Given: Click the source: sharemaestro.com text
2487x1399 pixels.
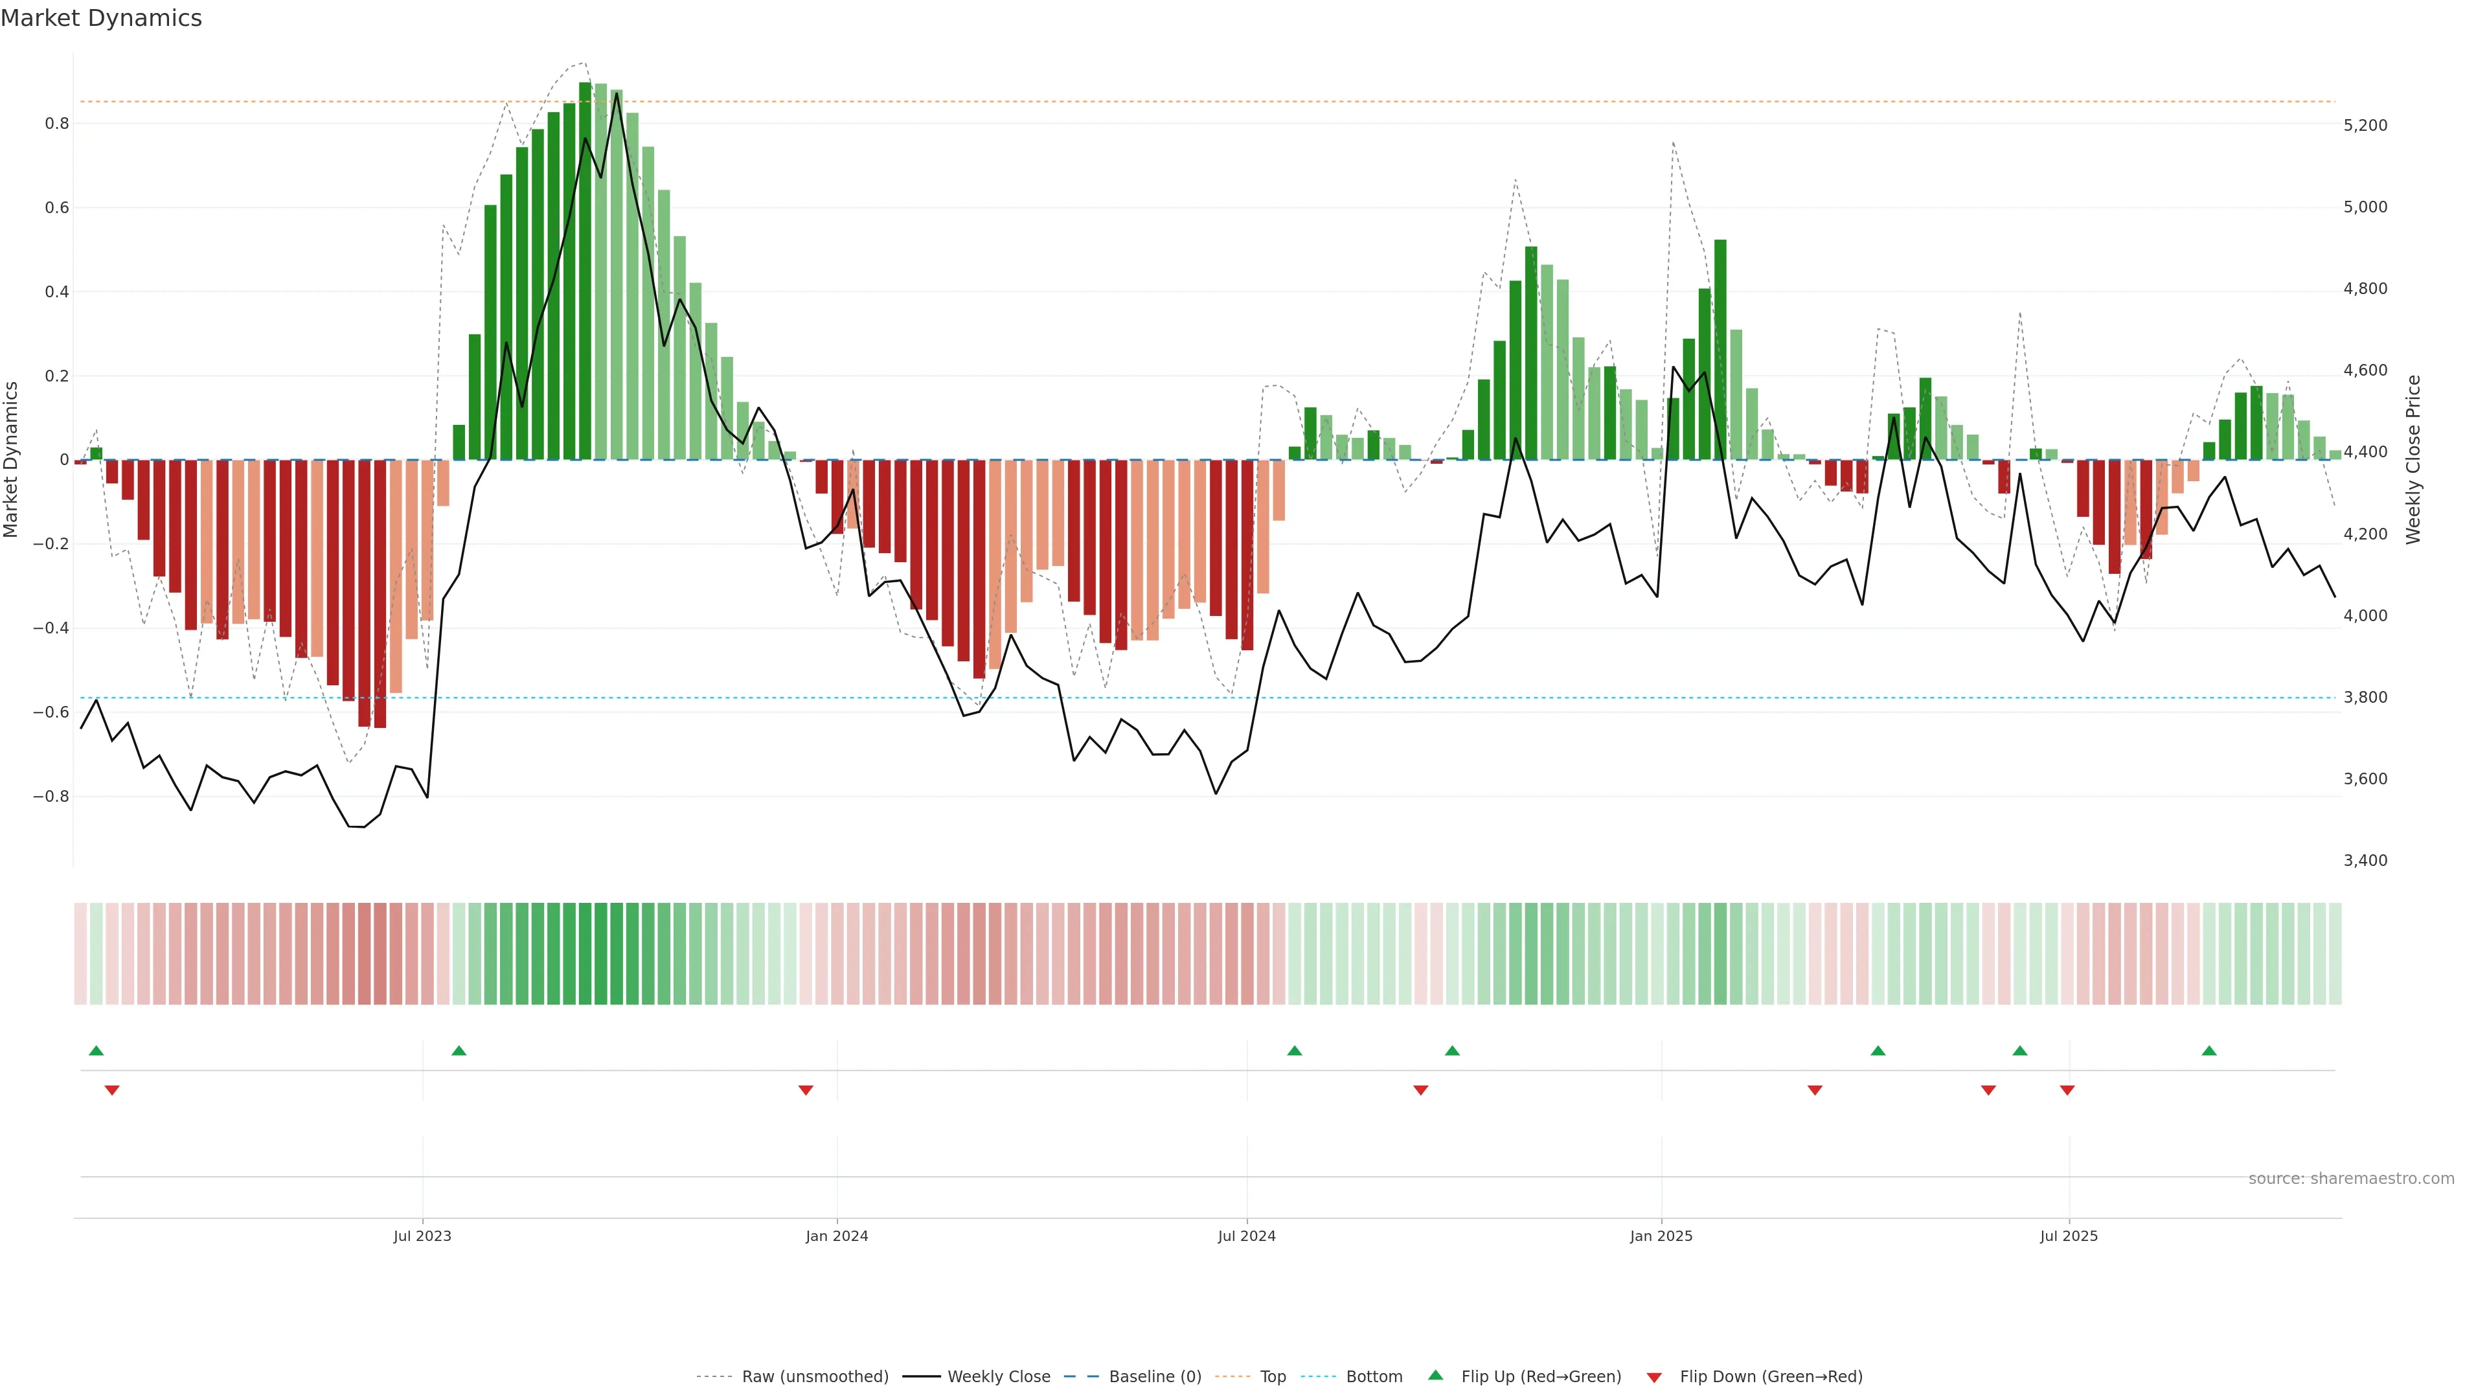Looking at the screenshot, I should 2351,1179.
